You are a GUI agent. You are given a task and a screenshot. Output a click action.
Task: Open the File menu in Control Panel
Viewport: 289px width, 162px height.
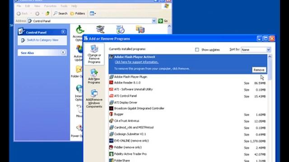tap(19, 6)
